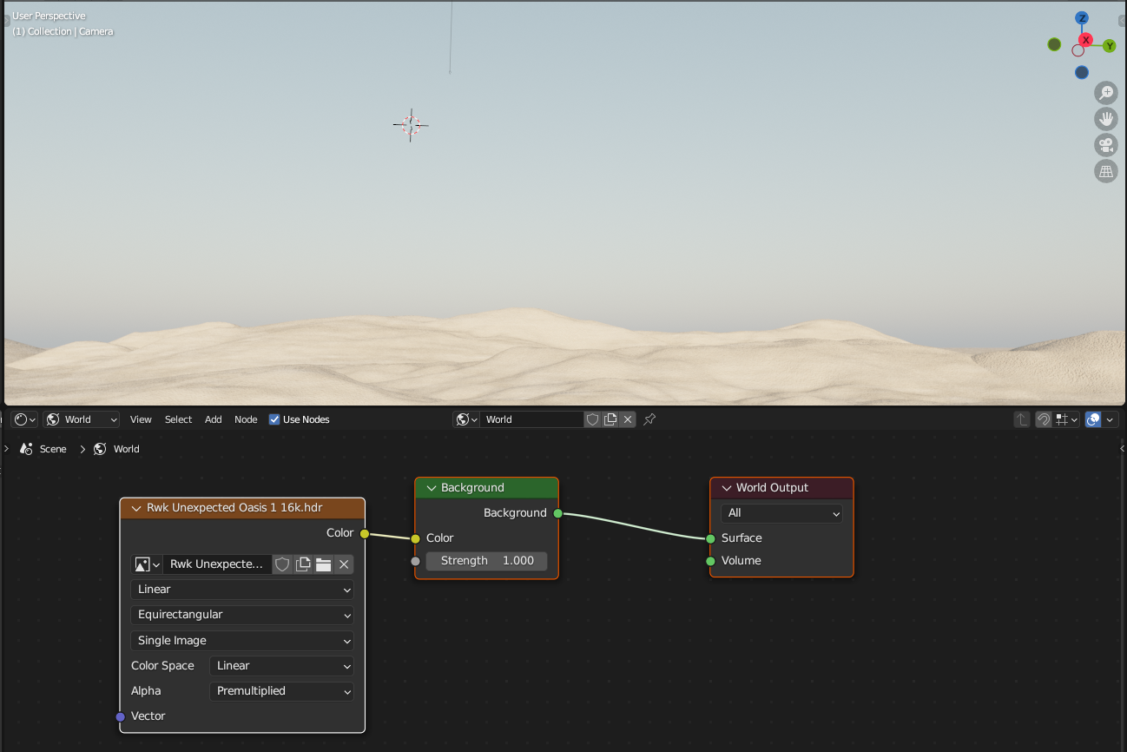Collapse the Background node
This screenshot has height=752, width=1127.
pos(431,488)
